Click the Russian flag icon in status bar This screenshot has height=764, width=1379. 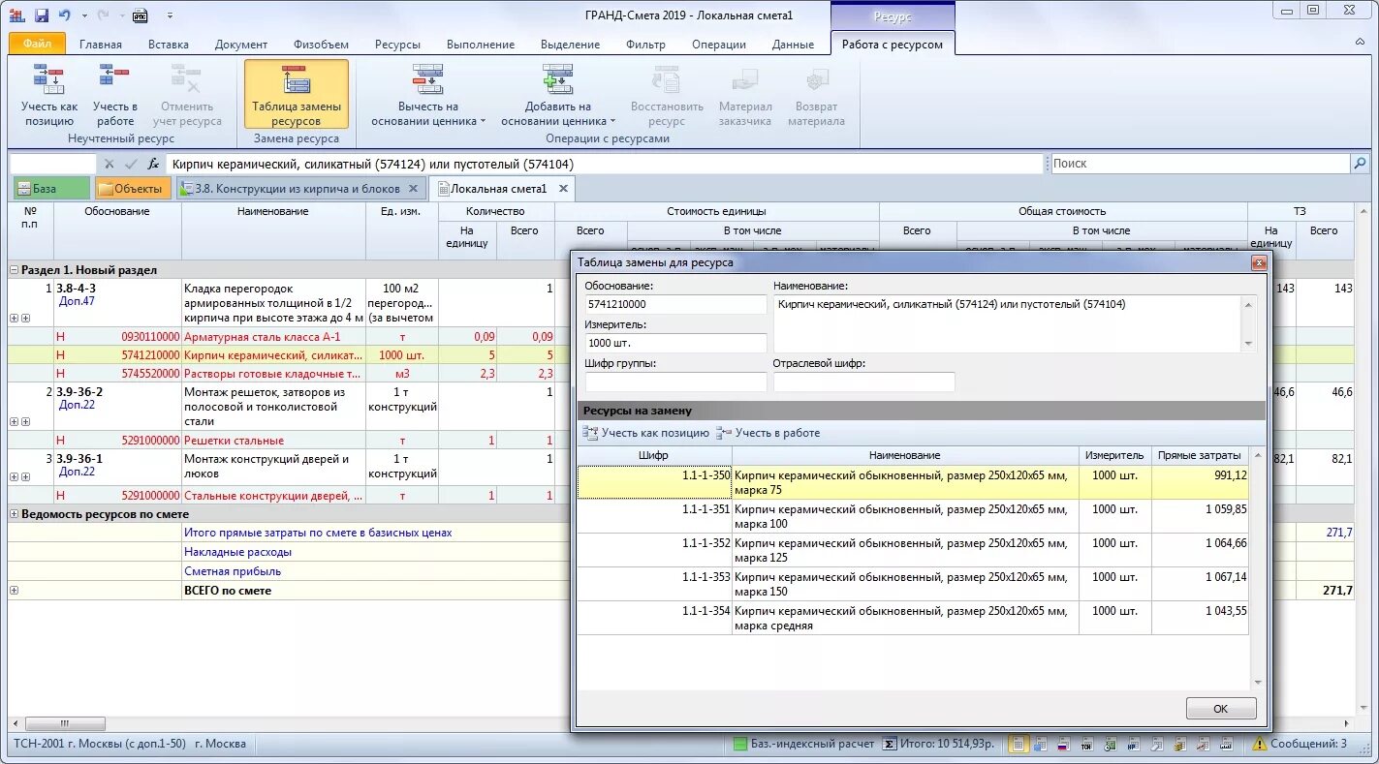[x=1062, y=745]
